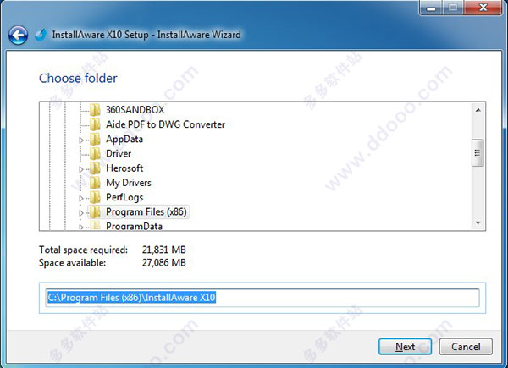Click the AppData folder icon
Image resolution: width=508 pixels, height=368 pixels.
(95, 140)
